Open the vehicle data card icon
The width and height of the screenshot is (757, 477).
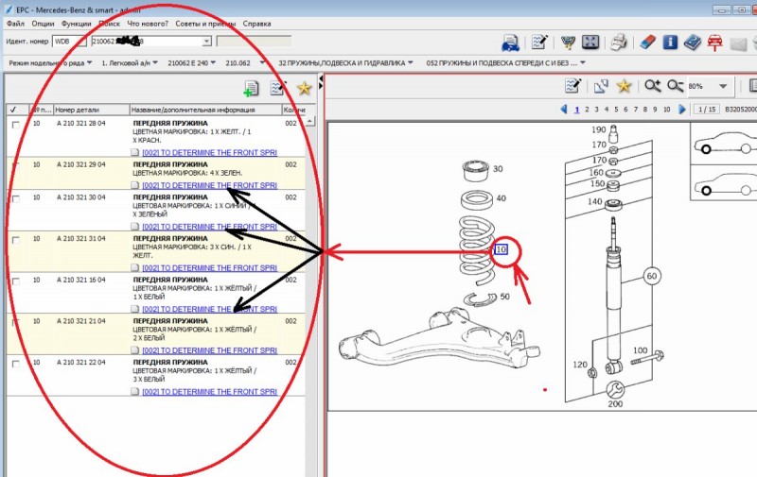511,43
